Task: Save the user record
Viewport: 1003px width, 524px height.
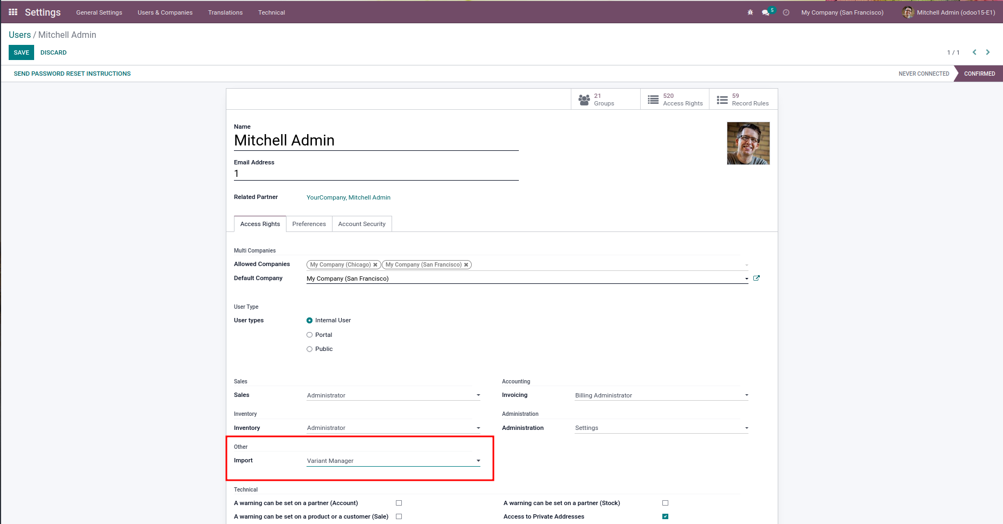Action: [x=22, y=52]
